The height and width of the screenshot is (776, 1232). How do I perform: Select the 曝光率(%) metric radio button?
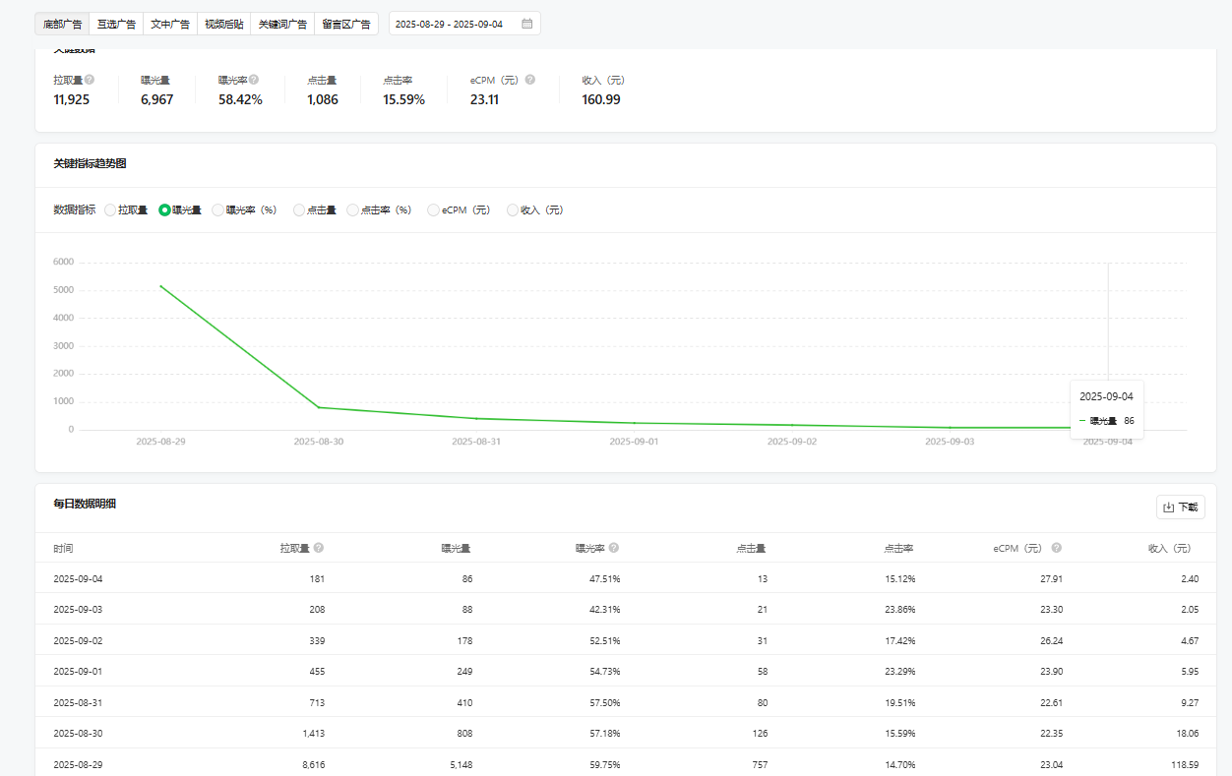pos(218,209)
